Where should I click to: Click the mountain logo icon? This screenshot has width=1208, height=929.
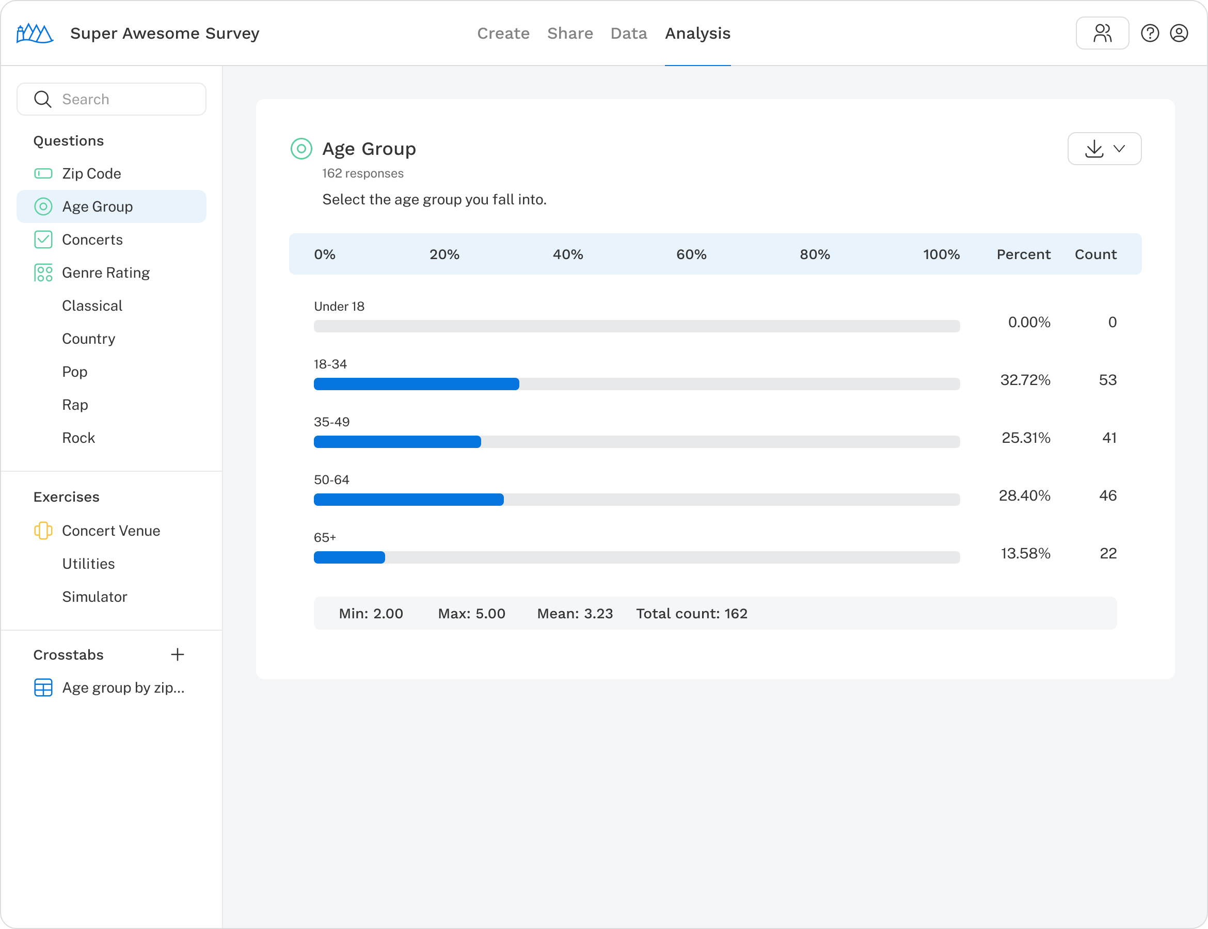coord(34,33)
